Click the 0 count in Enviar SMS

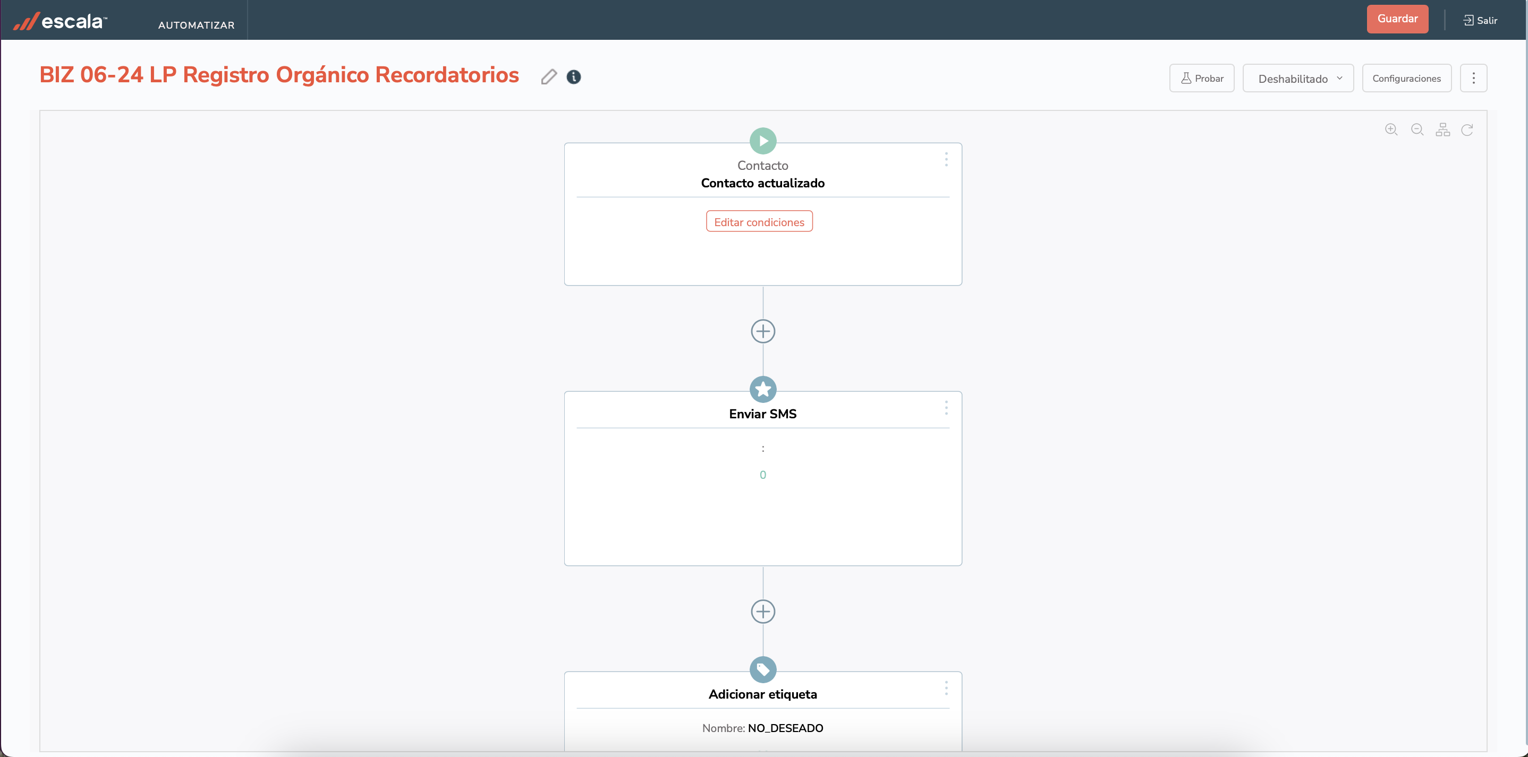763,475
